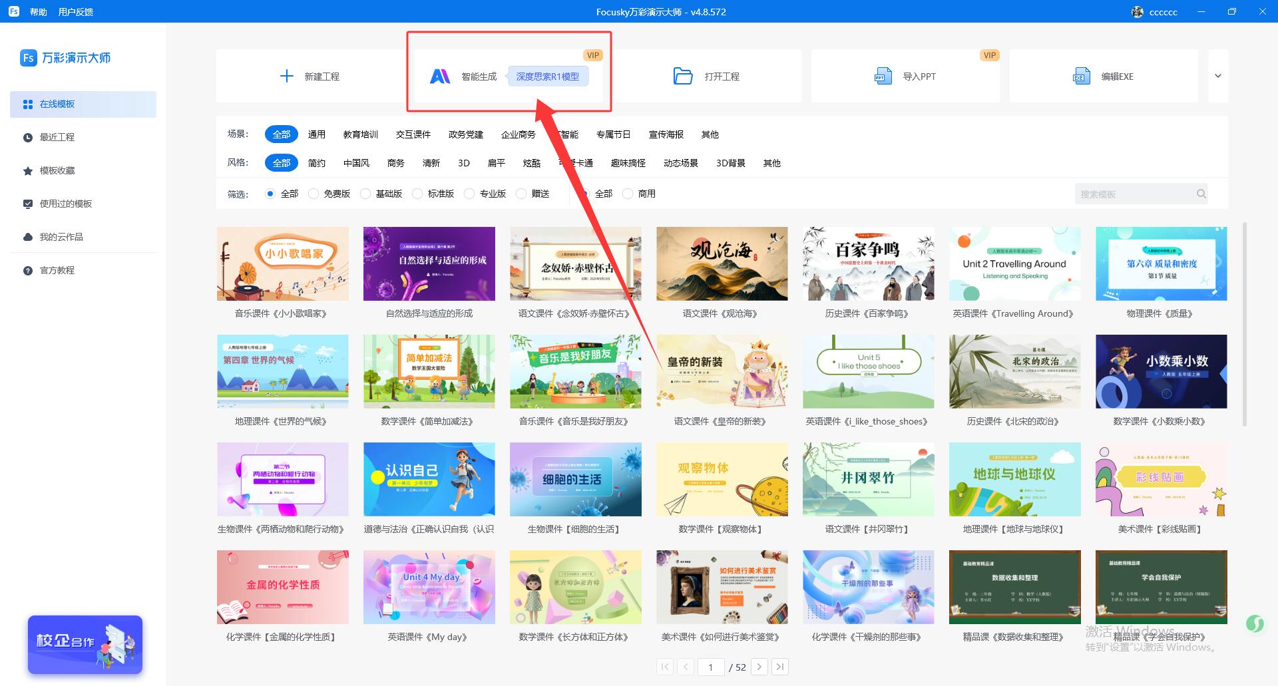Open the 帮助 menu
This screenshot has width=1278, height=686.
[x=38, y=12]
